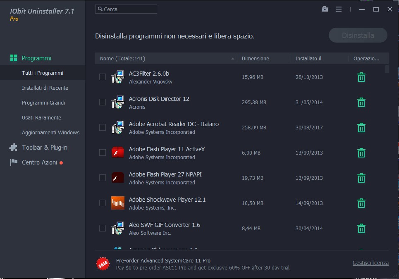This screenshot has width=399, height=279.
Task: Click the magnifier icon in search box
Action: 100,9
